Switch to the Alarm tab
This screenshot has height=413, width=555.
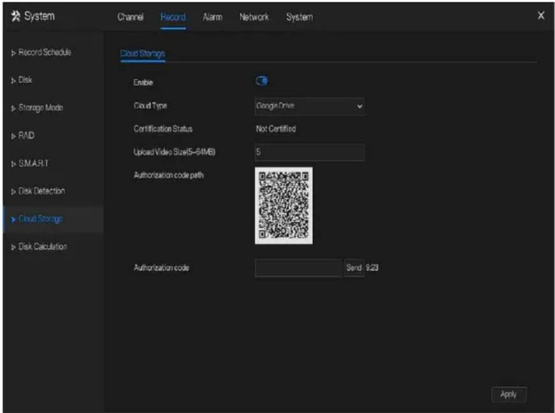[x=213, y=17]
